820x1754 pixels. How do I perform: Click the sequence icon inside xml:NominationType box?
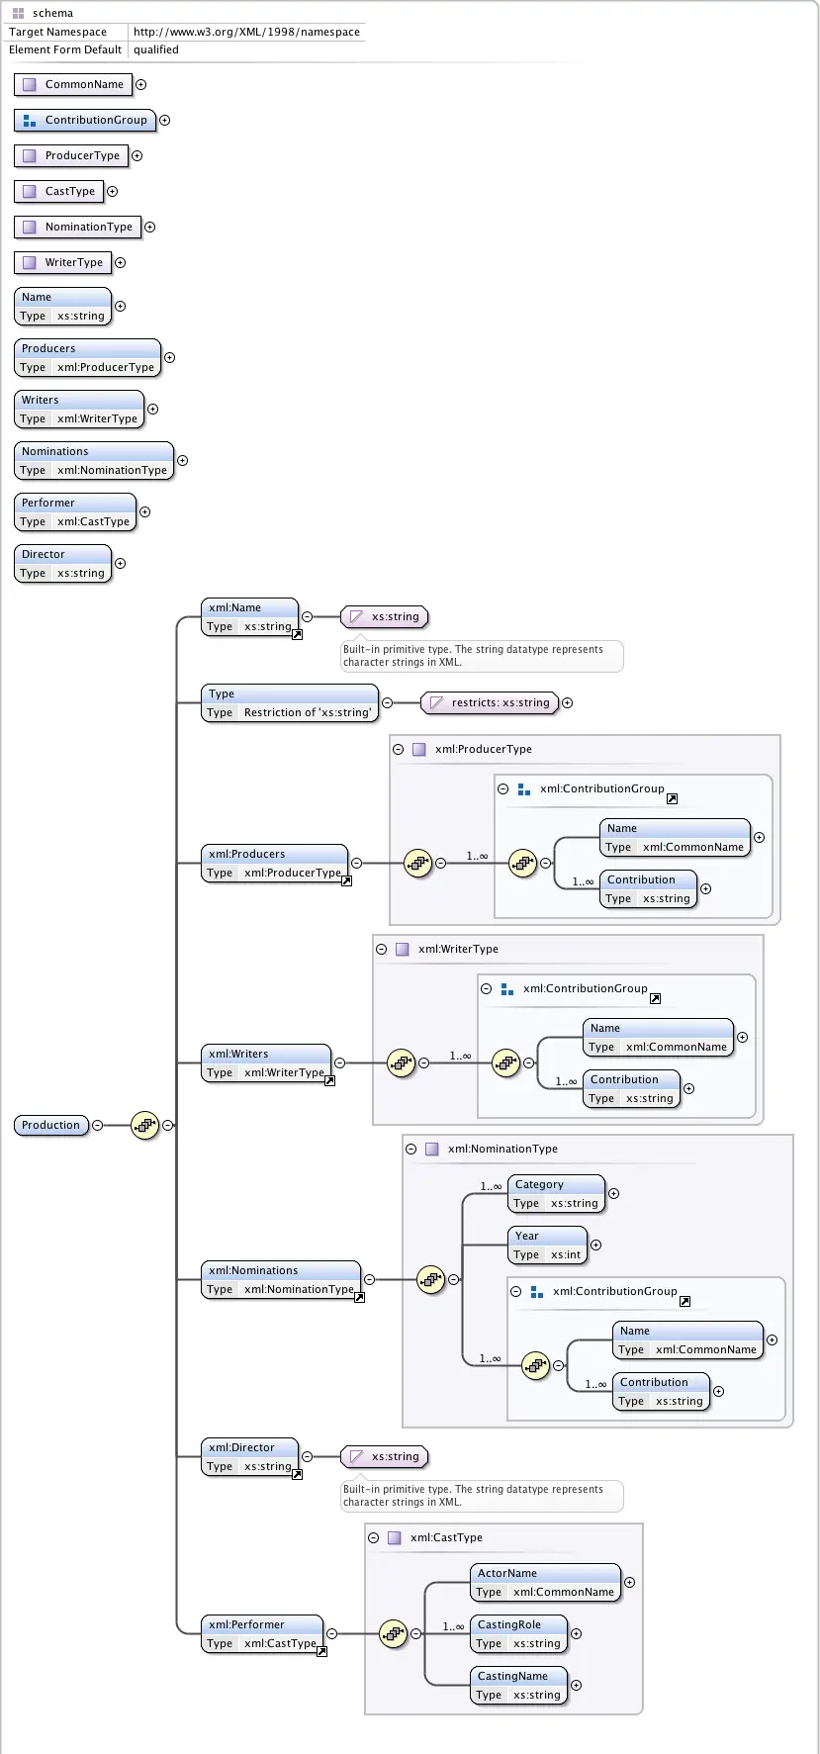click(x=430, y=1279)
